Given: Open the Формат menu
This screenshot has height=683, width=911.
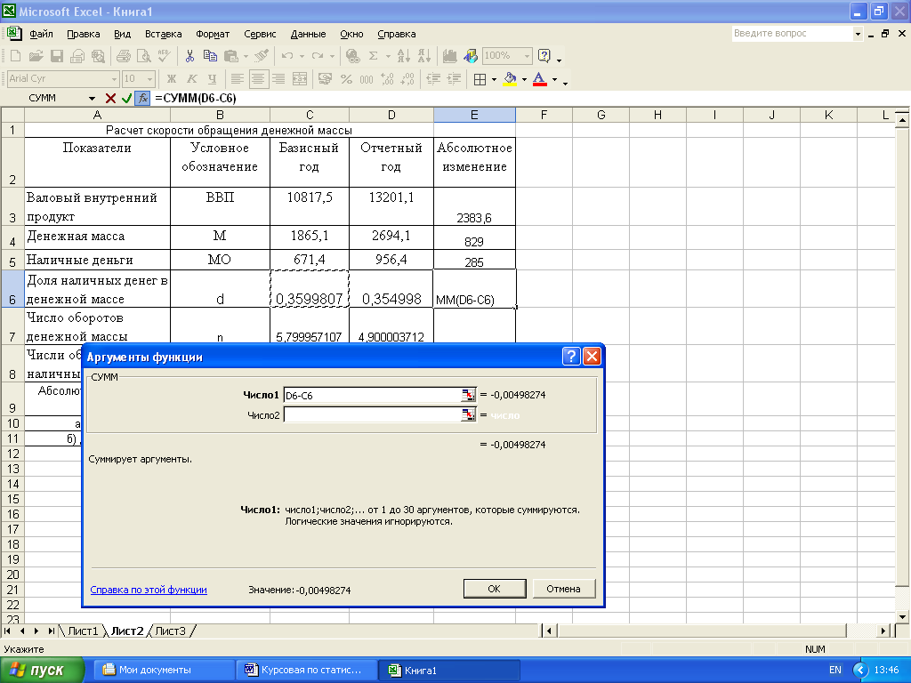Looking at the screenshot, I should (x=213, y=34).
